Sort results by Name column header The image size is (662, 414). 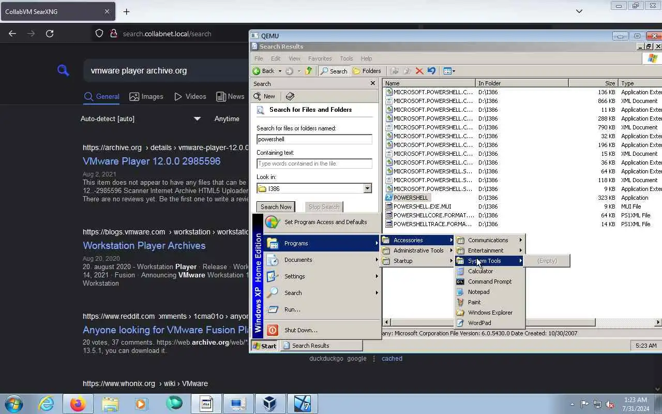click(429, 83)
